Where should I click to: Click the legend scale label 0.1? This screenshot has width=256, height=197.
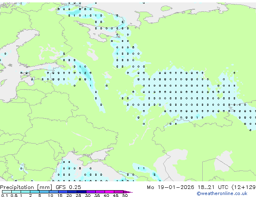click(4, 195)
